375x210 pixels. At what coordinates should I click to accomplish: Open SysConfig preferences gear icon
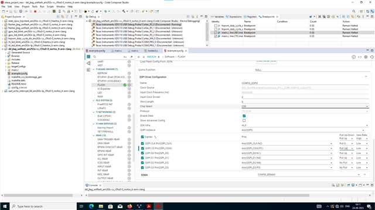click(366, 57)
